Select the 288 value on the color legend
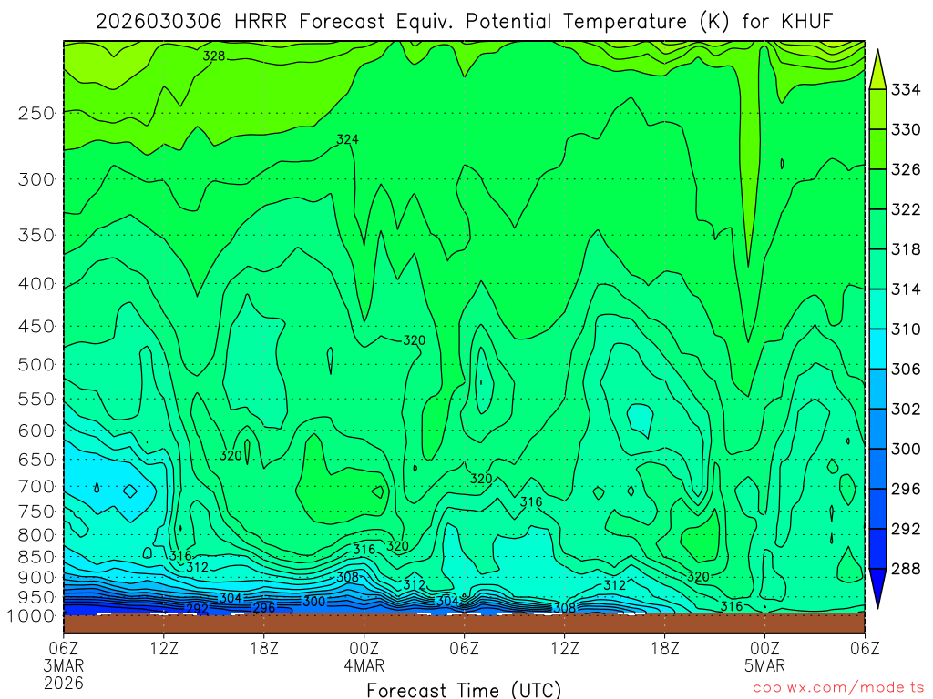This screenshot has height=699, width=933. pyautogui.click(x=906, y=569)
